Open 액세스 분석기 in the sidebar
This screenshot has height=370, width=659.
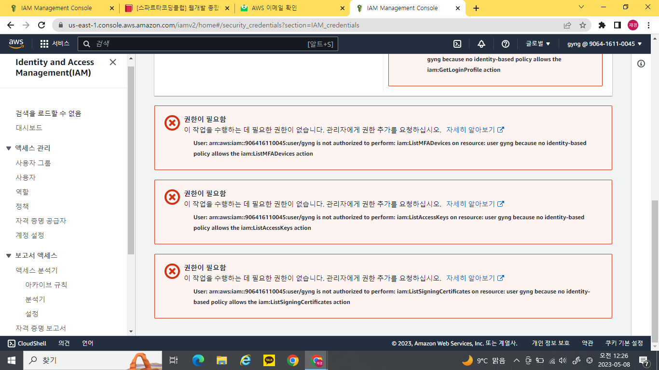(37, 270)
